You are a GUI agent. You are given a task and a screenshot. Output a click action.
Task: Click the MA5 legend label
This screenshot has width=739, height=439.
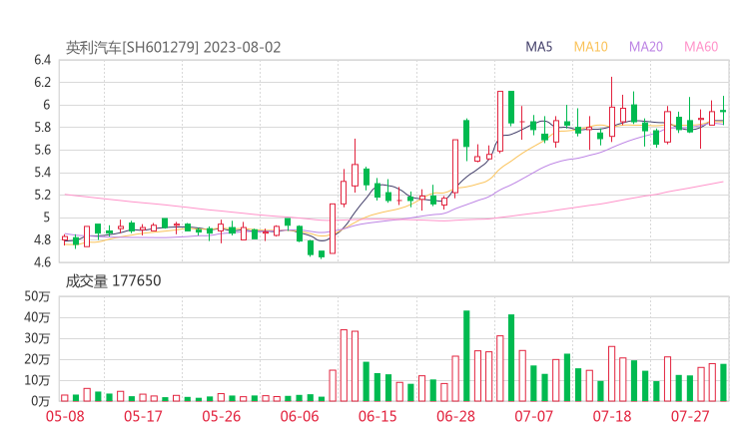click(538, 47)
